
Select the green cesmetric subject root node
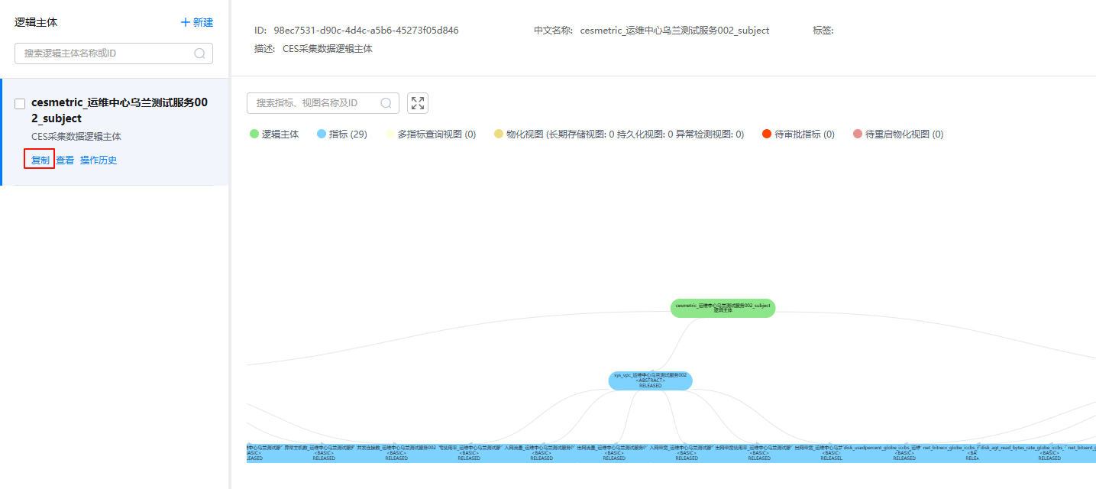pos(723,308)
